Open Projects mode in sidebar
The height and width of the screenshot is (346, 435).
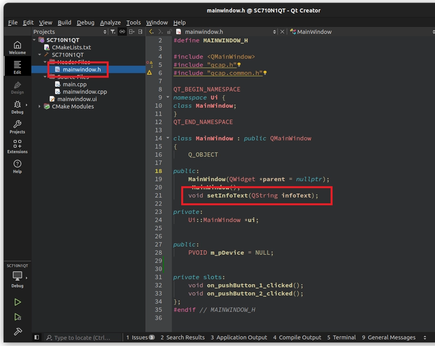tap(17, 127)
